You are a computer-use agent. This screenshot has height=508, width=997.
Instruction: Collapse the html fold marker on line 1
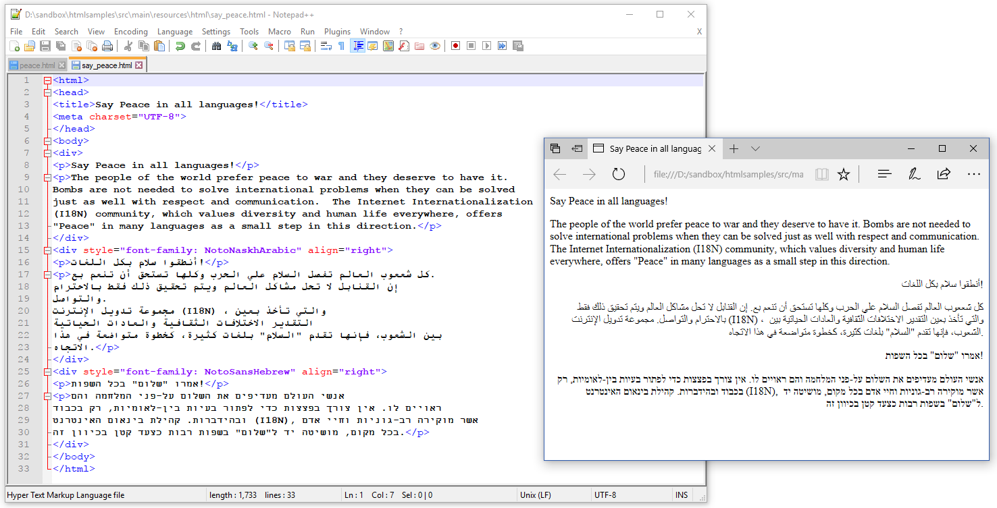click(47, 80)
